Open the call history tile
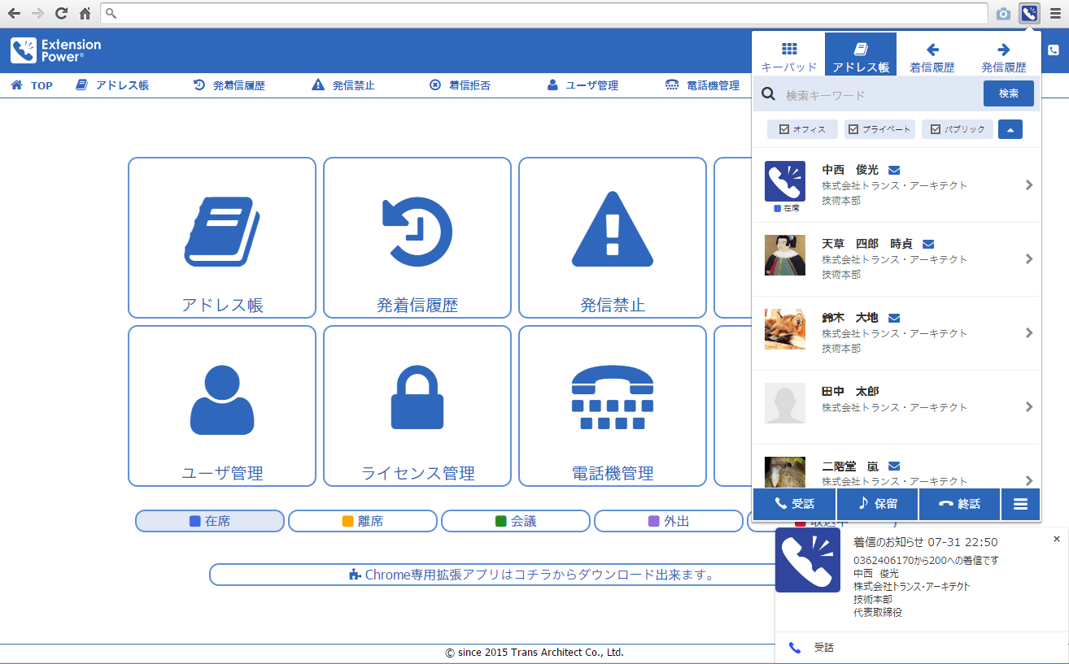Viewport: 1069px width, 664px height. pyautogui.click(x=417, y=237)
